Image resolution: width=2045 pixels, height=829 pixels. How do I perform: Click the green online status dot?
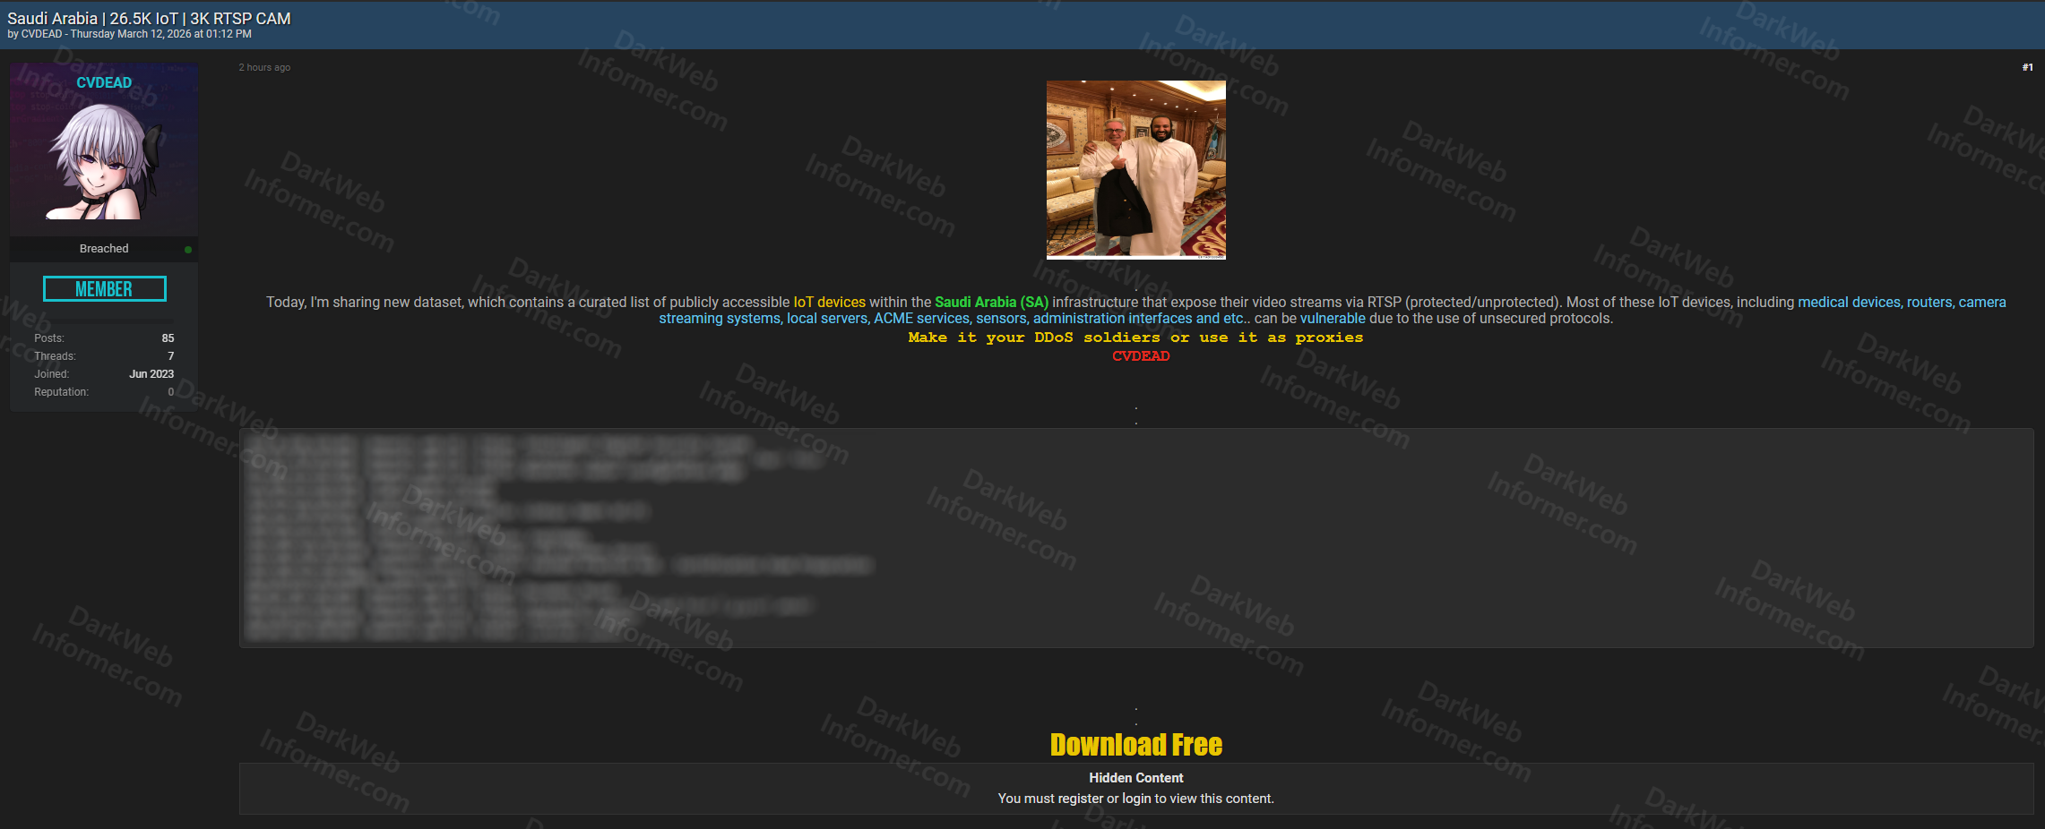click(x=188, y=250)
